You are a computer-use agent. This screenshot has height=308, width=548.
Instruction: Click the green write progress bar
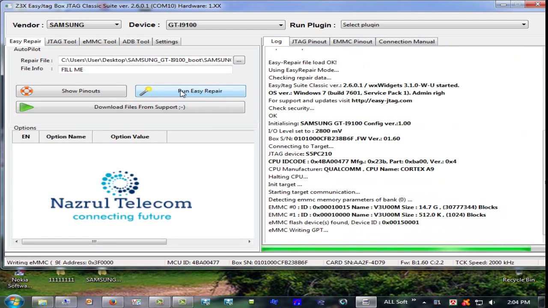pyautogui.click(x=396, y=249)
